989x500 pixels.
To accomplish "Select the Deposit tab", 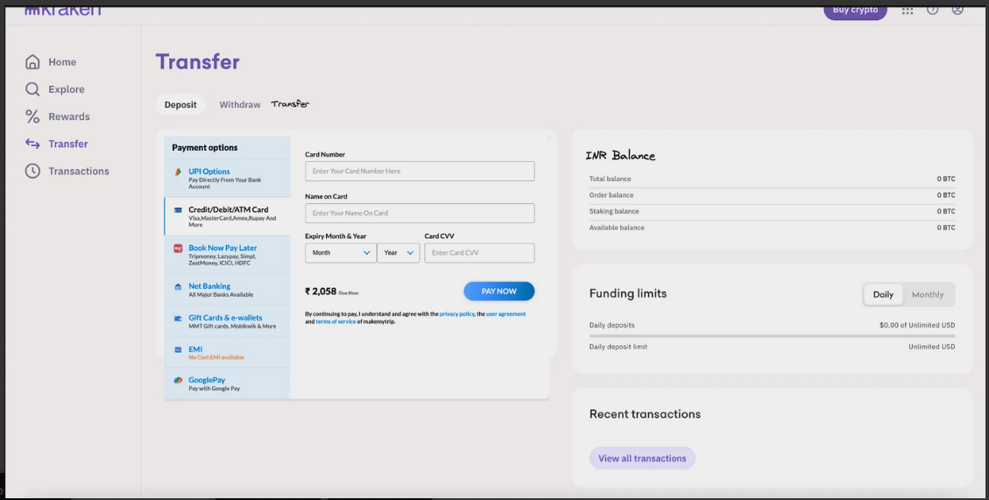I will click(x=180, y=105).
